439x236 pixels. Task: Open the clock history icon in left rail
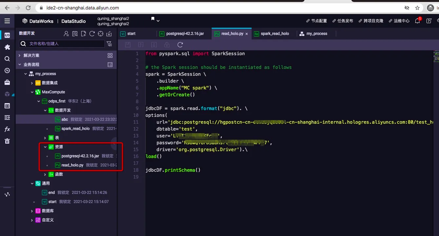tap(7, 71)
